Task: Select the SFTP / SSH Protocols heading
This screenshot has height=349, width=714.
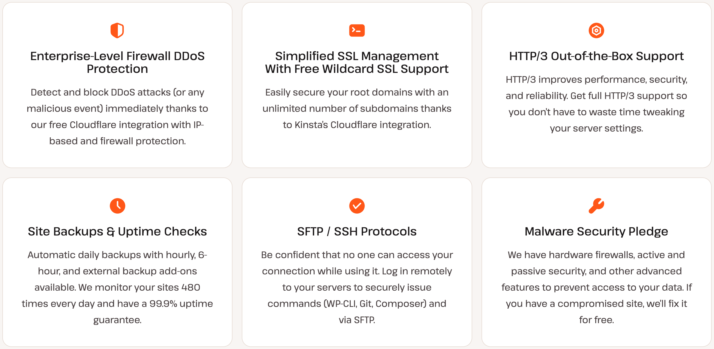Action: (x=357, y=231)
